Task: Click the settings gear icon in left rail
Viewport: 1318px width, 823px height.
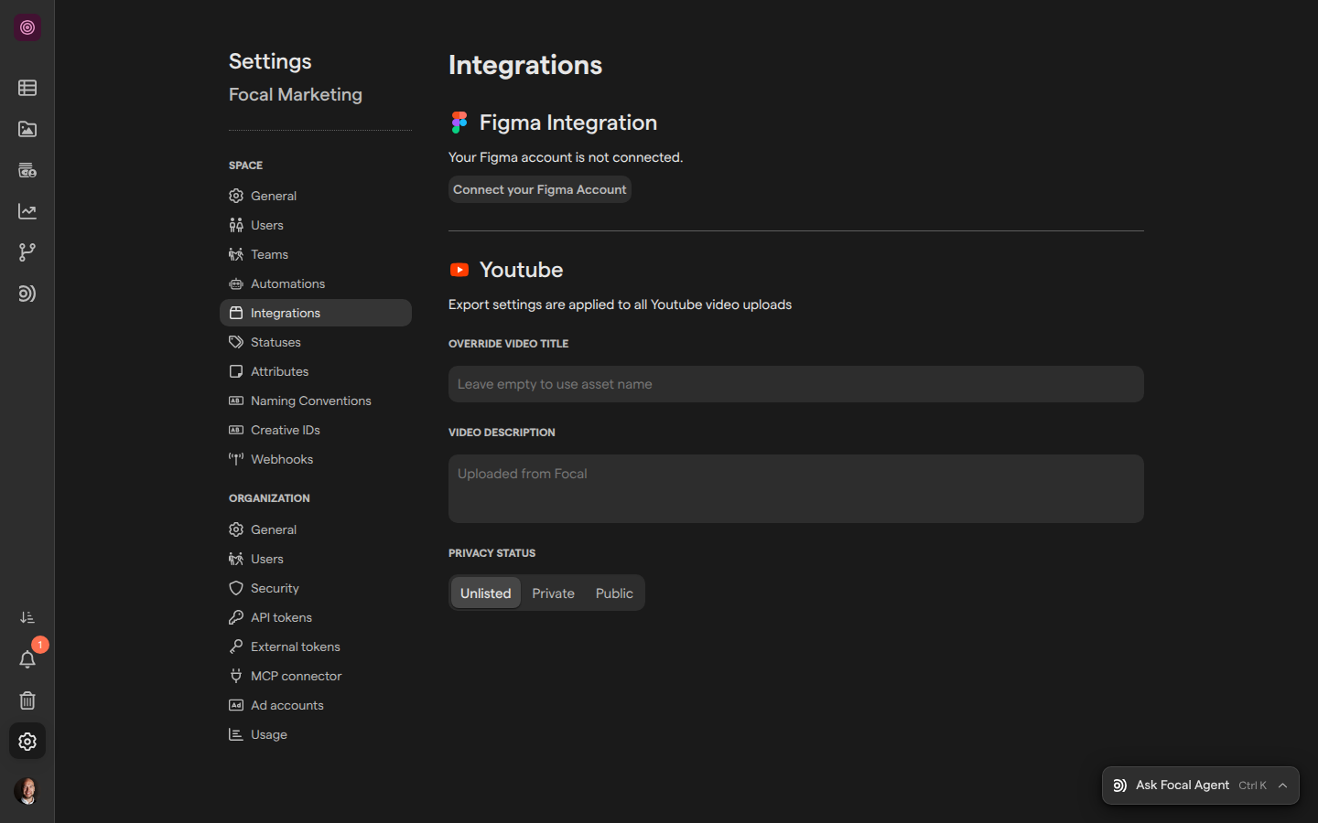Action: tap(27, 742)
